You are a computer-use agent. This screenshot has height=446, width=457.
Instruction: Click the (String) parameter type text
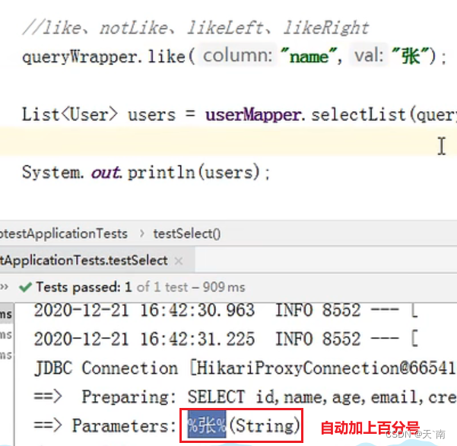coord(265,425)
